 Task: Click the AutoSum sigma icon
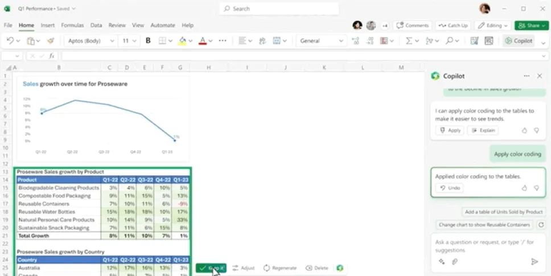[x=409, y=41]
